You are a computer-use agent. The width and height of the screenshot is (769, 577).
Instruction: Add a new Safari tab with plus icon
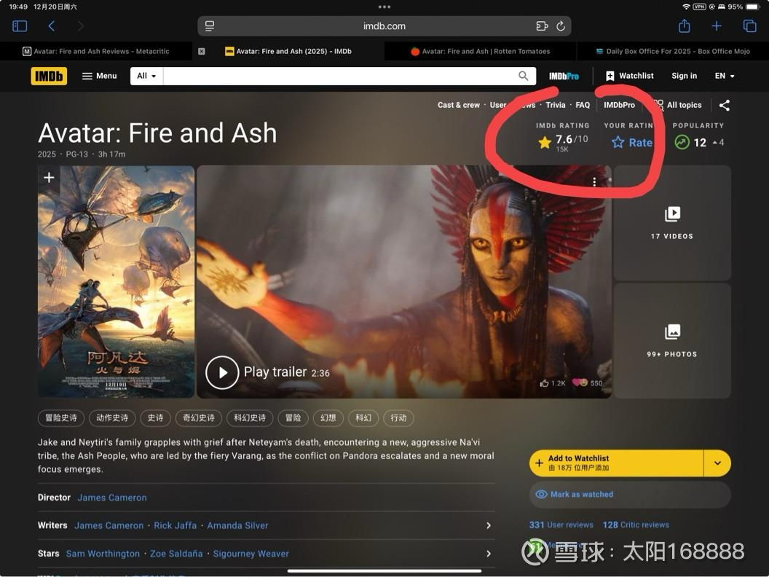point(717,26)
